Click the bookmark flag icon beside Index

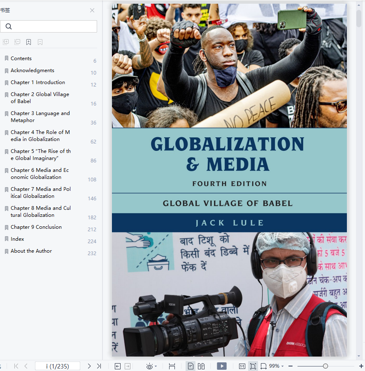[x=7, y=239]
